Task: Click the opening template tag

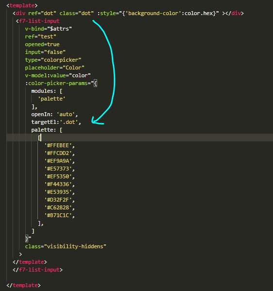Action: (22, 5)
